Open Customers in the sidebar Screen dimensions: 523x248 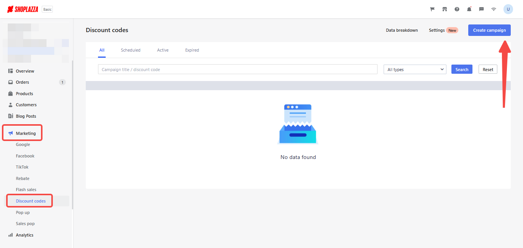(26, 105)
